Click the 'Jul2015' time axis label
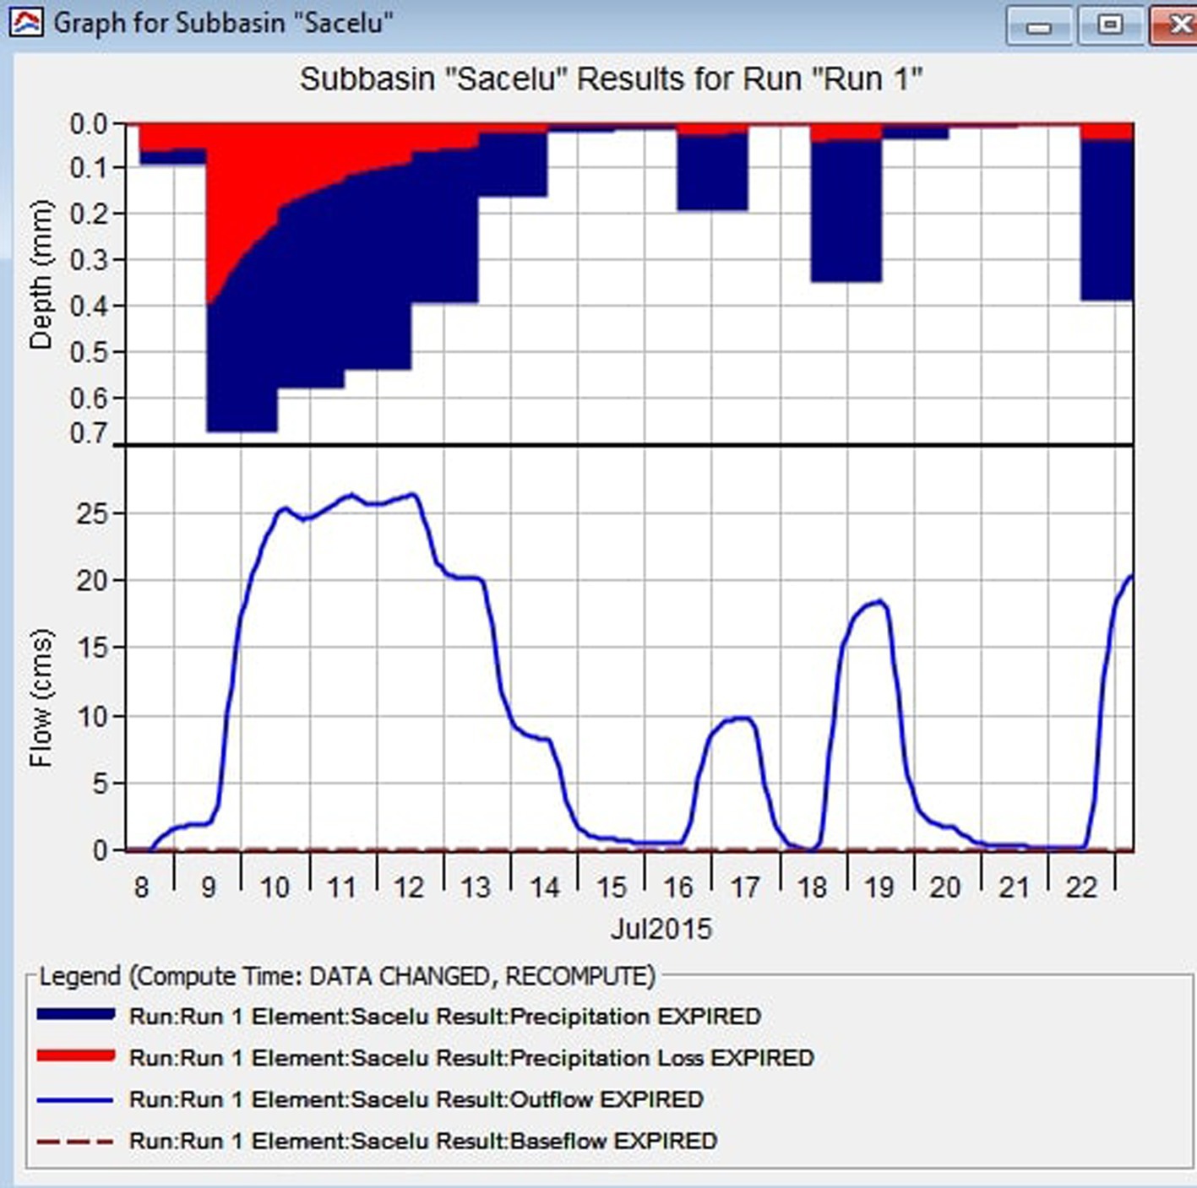1197x1188 pixels. (x=661, y=929)
